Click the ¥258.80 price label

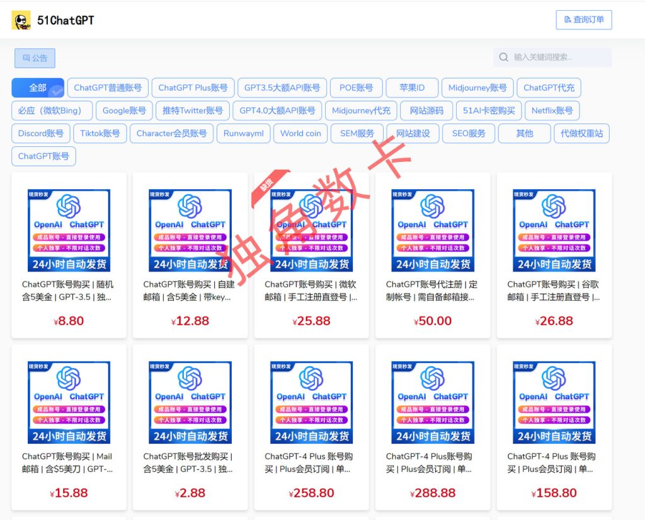[311, 493]
